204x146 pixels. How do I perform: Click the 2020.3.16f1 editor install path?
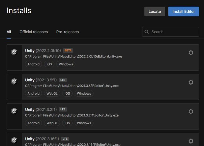(x=73, y=144)
